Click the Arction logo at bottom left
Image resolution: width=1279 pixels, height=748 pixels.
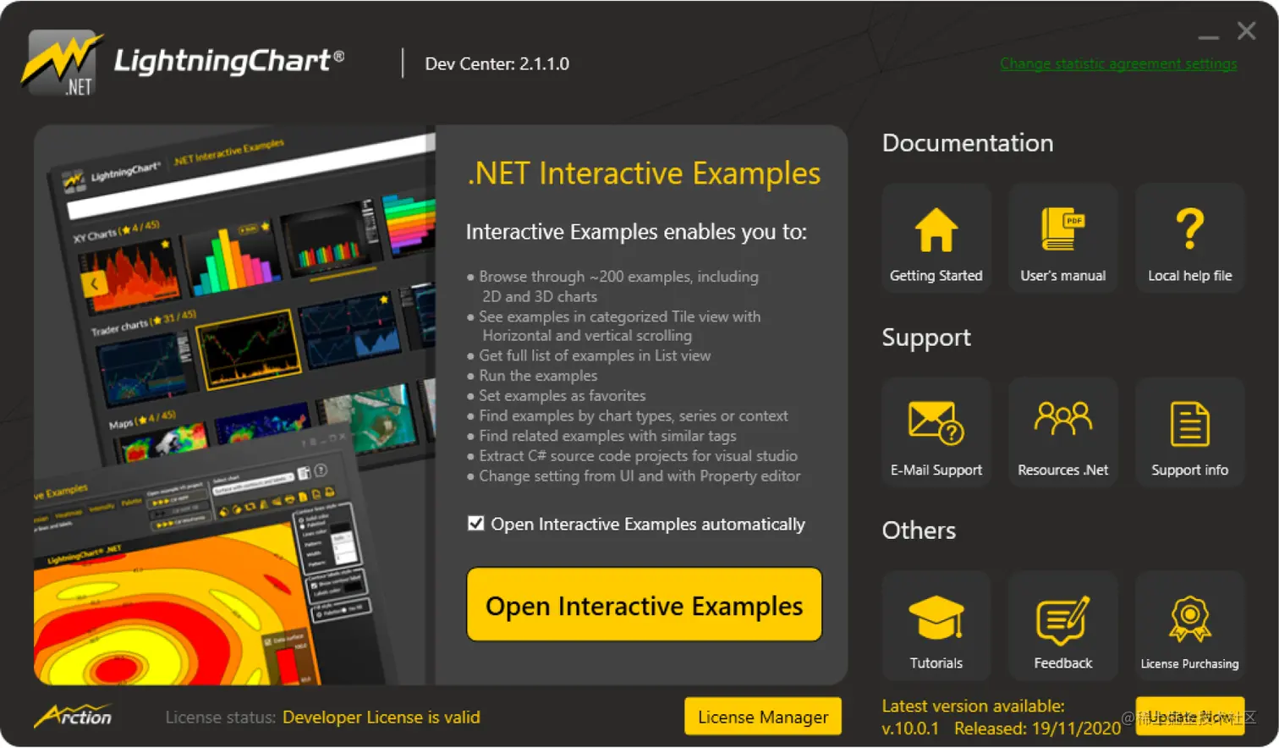point(73,716)
